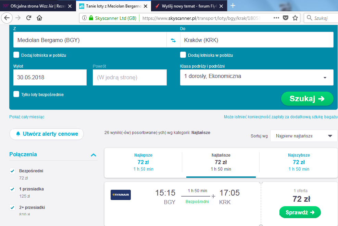This screenshot has height=226, width=338.
Task: Reload the Skyscanner page
Action: (29, 18)
